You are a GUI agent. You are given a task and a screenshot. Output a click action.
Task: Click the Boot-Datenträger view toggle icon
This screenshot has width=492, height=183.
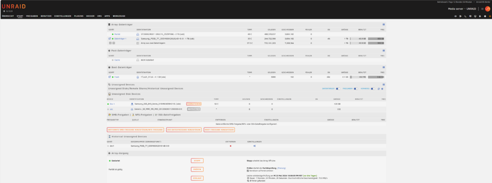(383, 67)
